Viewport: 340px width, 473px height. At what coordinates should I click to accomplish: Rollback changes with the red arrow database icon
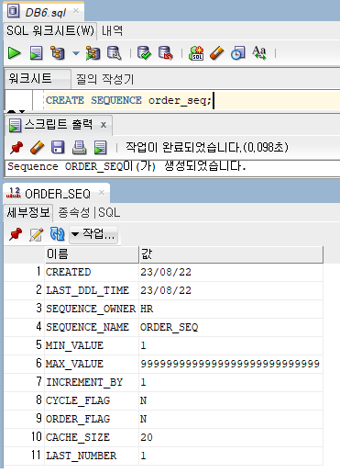tap(166, 53)
